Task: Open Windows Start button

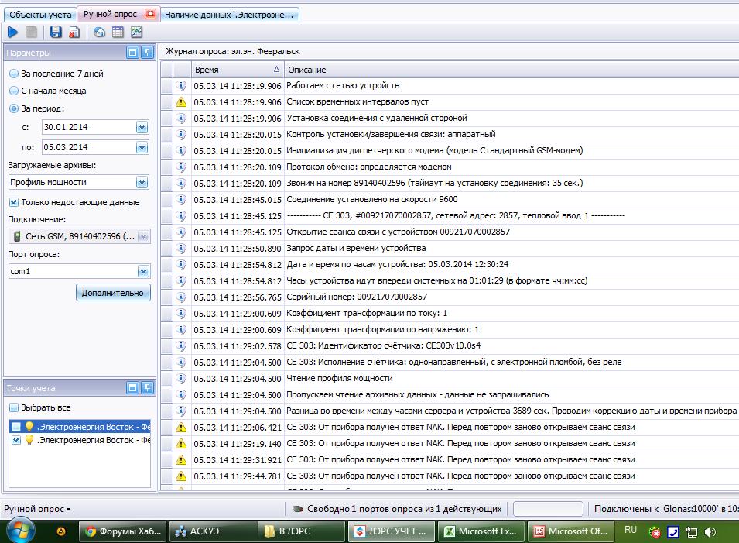Action: point(19,531)
